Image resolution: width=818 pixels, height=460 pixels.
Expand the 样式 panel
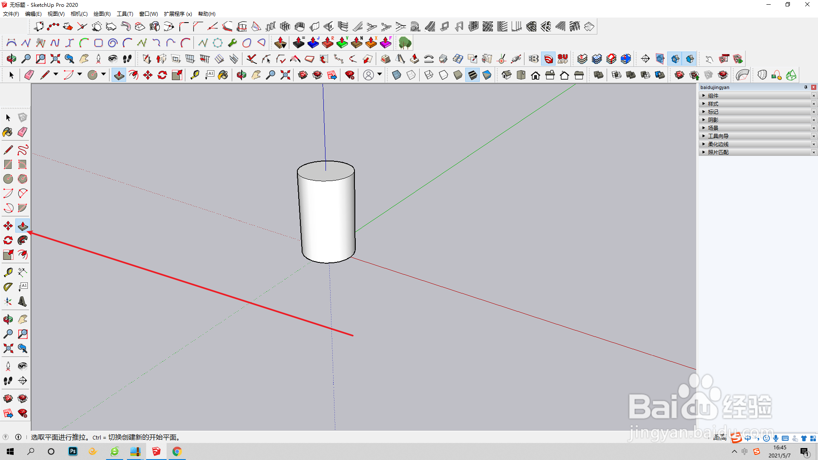(755, 104)
